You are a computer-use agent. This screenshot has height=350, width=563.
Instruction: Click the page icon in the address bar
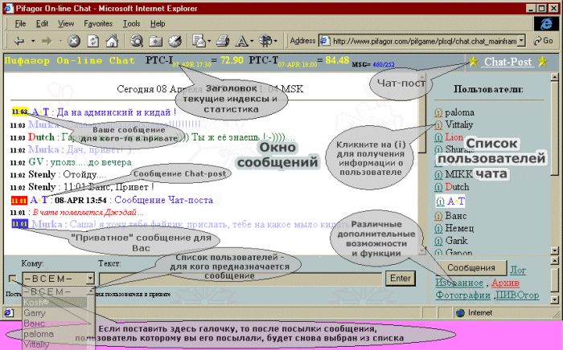pos(325,41)
